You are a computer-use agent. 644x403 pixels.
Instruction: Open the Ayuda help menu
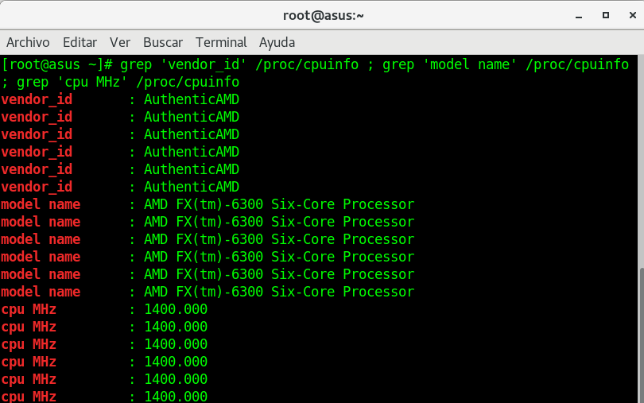(x=277, y=42)
